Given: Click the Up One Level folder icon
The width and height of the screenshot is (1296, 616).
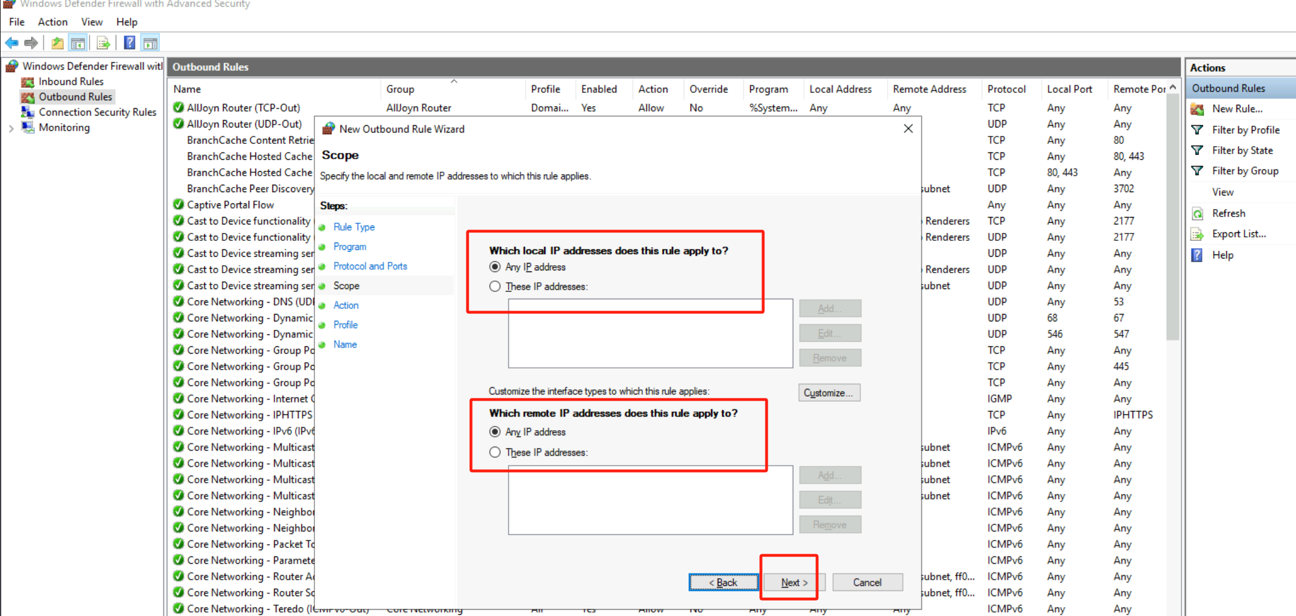Looking at the screenshot, I should 57,43.
